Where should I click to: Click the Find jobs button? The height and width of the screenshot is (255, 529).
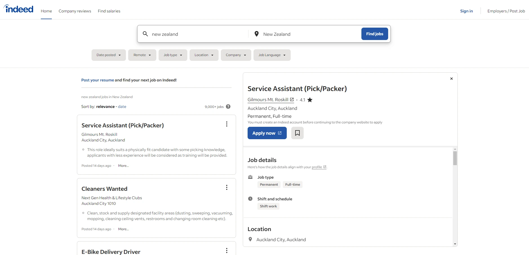pyautogui.click(x=375, y=34)
